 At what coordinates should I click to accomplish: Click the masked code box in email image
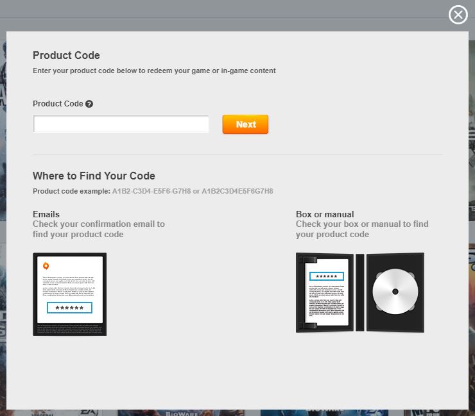(x=69, y=308)
